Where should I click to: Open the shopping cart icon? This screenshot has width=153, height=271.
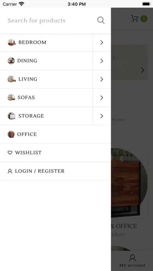click(135, 18)
